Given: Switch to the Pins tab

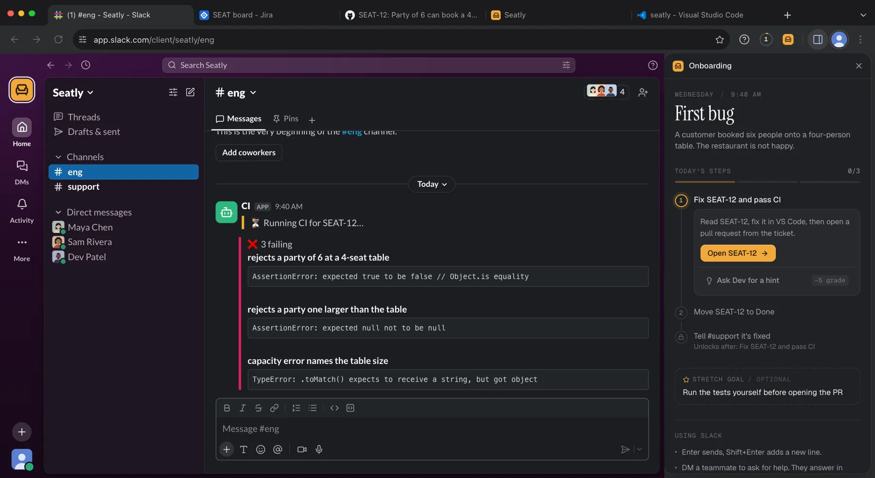Looking at the screenshot, I should (x=286, y=119).
